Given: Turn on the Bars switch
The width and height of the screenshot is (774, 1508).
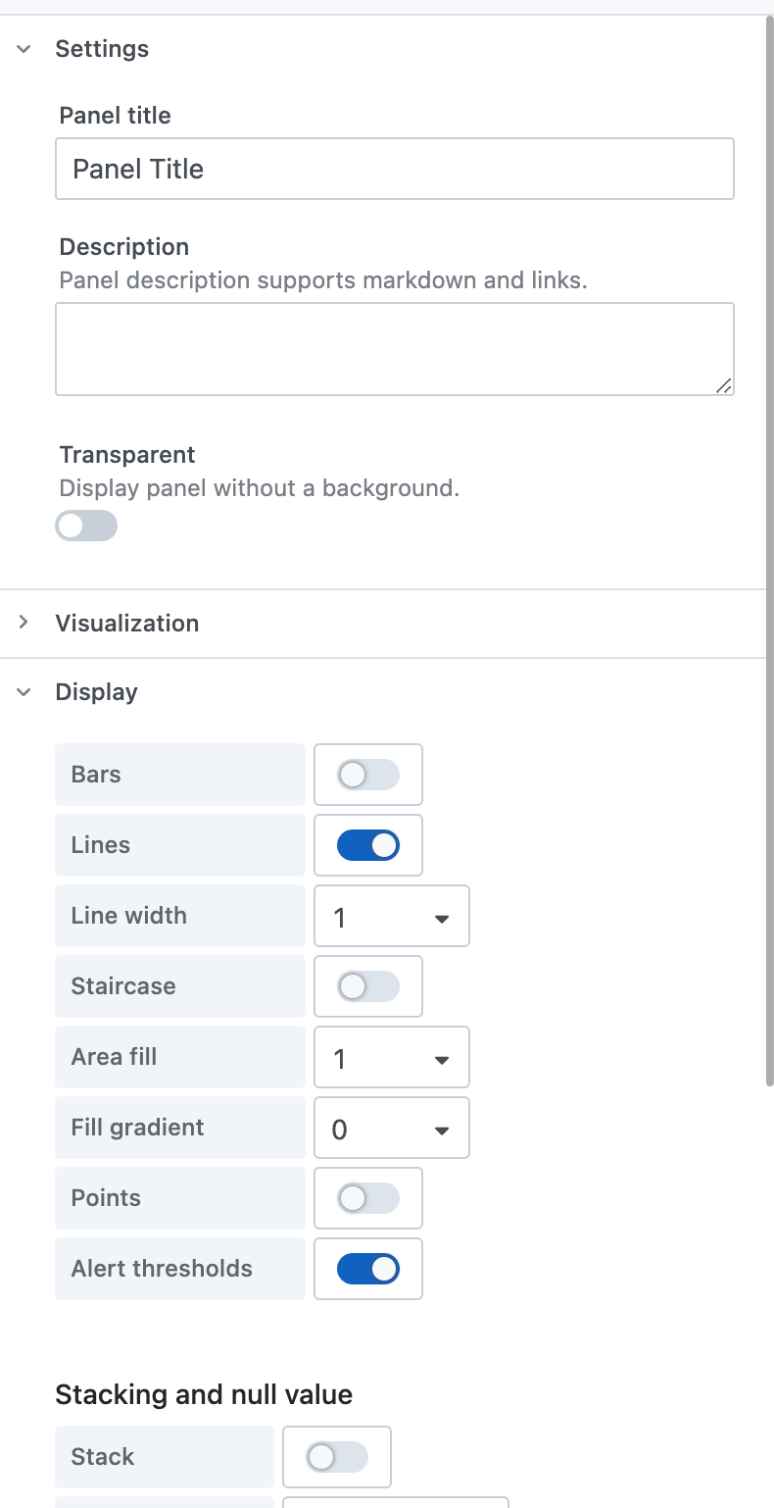Looking at the screenshot, I should pos(368,775).
